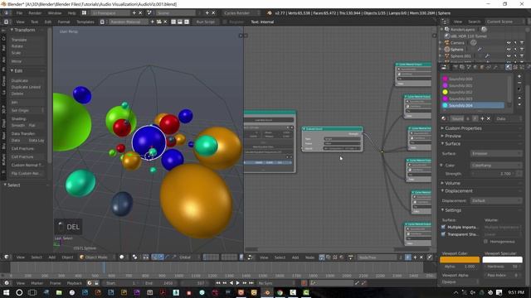The image size is (531, 298).
Task: Move material slot down arrow
Action: [x=519, y=104]
